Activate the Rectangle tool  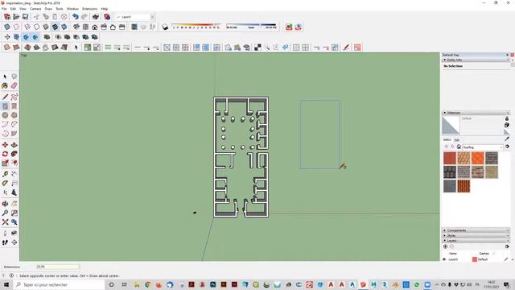tap(5, 106)
